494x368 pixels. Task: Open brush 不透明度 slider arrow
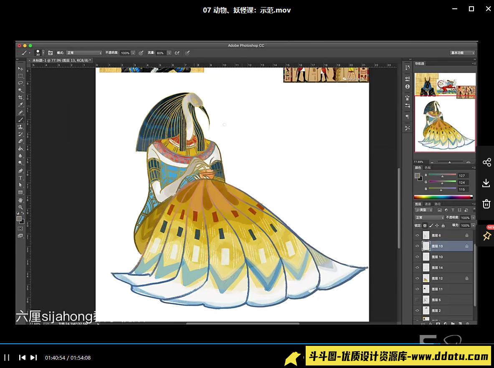click(133, 53)
